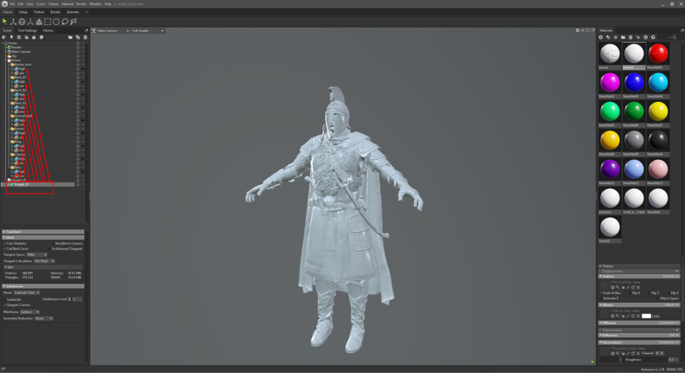685x373 pixels.
Task: Toggle visibility eye for Sky
Action: click(82, 56)
